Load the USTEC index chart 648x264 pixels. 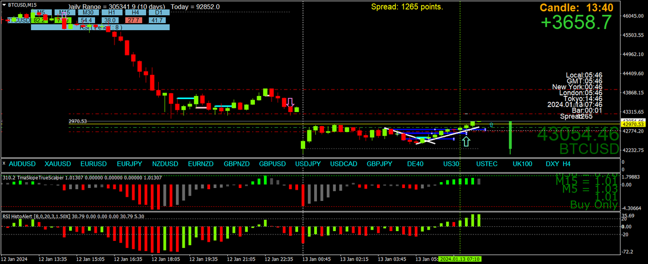(487, 163)
